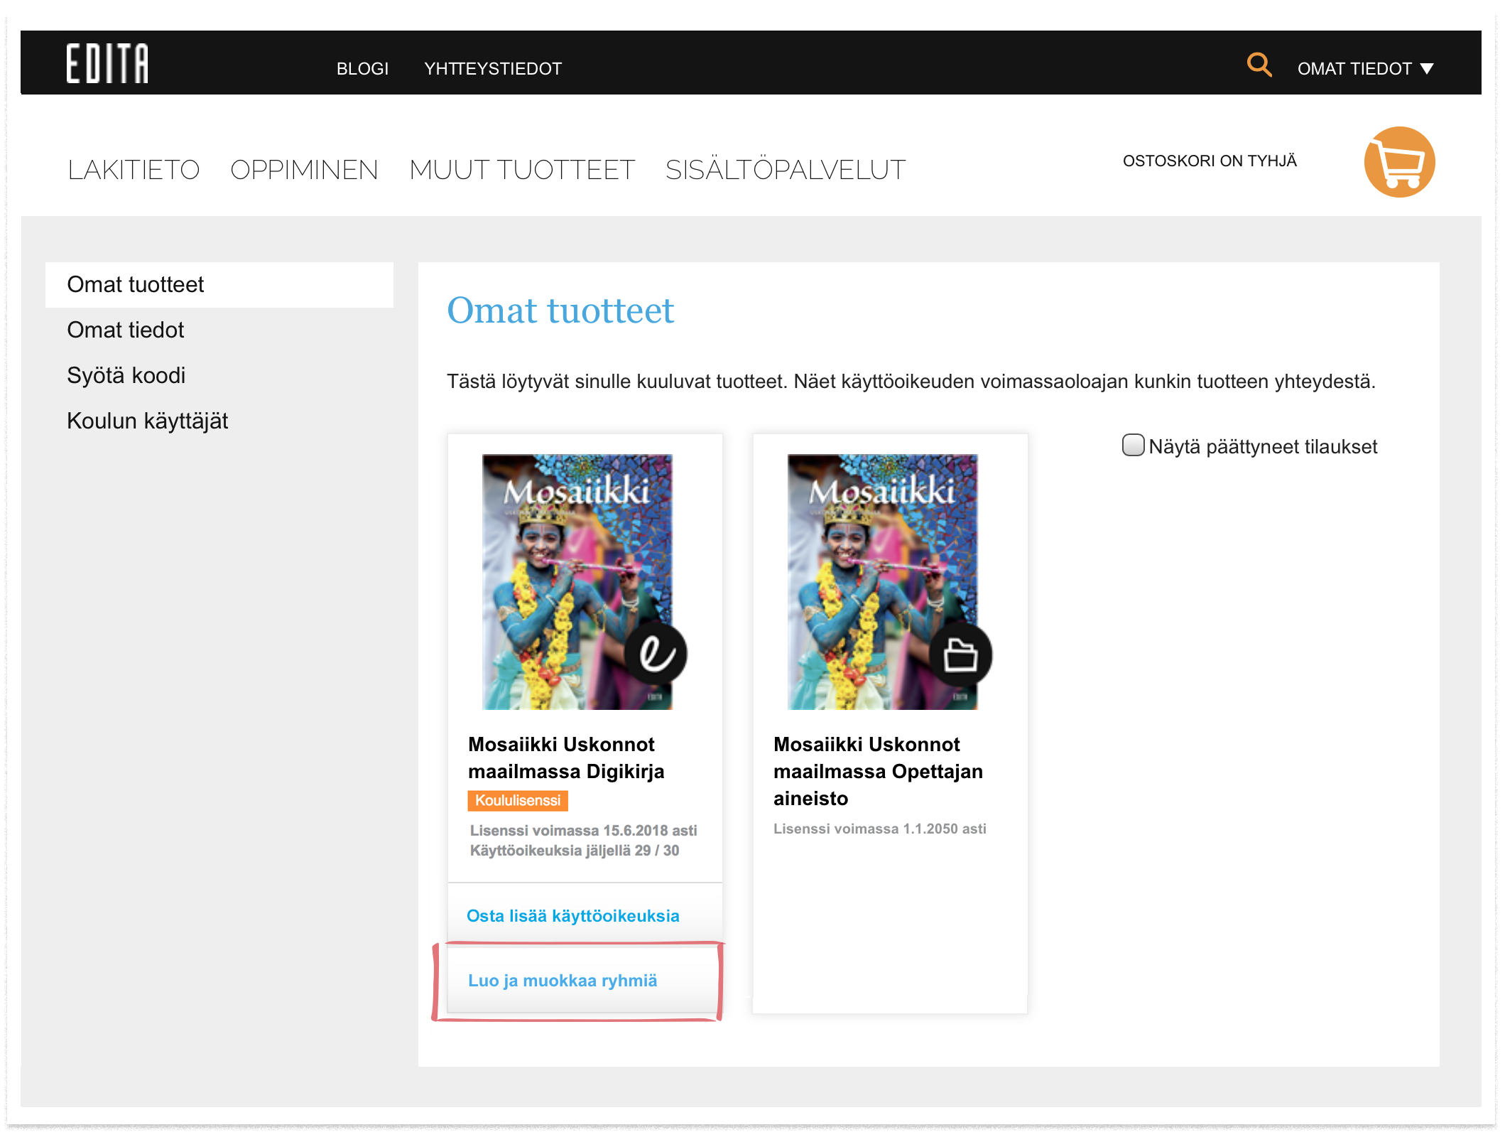Open the BLOGI menu item
The height and width of the screenshot is (1137, 1505).
(362, 69)
